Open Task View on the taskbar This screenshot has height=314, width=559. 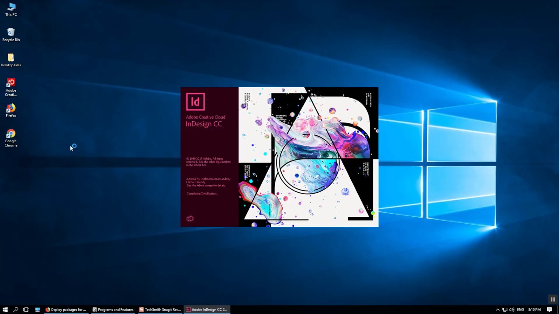tap(26, 310)
